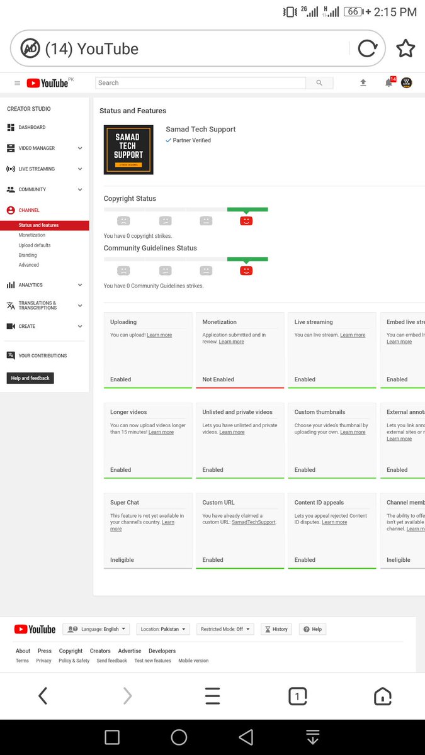Screen dimensions: 425x755
Task: Expand the Video Manager section
Action: click(80, 148)
